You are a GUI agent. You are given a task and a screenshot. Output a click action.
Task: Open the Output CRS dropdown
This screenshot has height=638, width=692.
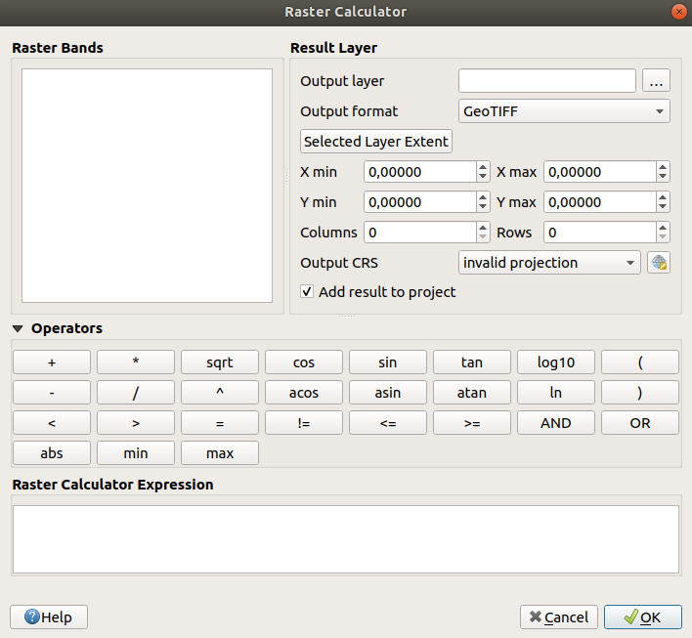point(549,263)
